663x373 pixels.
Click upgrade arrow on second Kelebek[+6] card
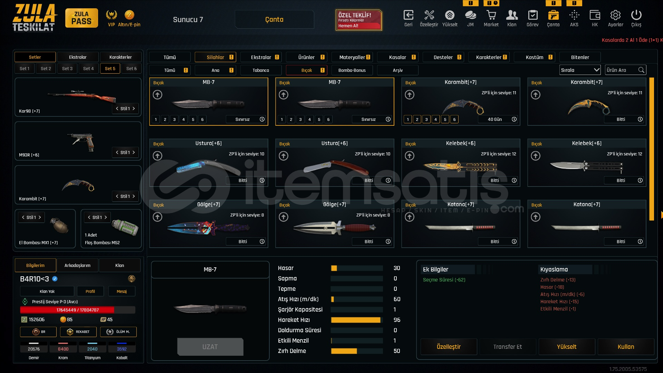coord(536,156)
